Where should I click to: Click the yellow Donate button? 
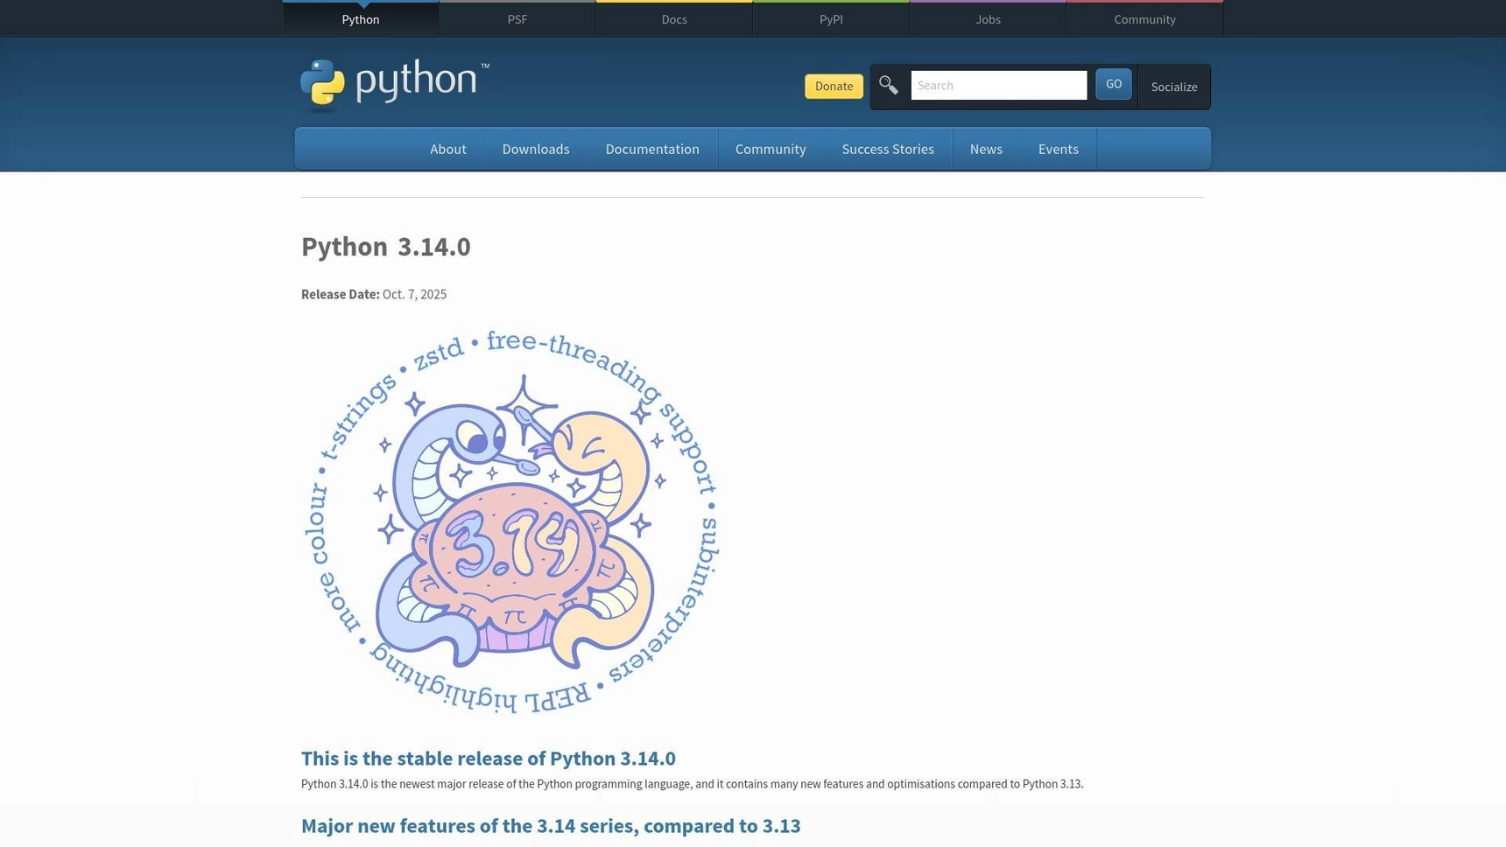[834, 86]
